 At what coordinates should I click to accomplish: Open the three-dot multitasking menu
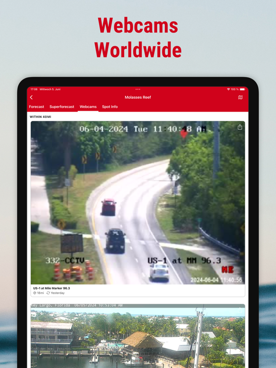click(x=138, y=90)
